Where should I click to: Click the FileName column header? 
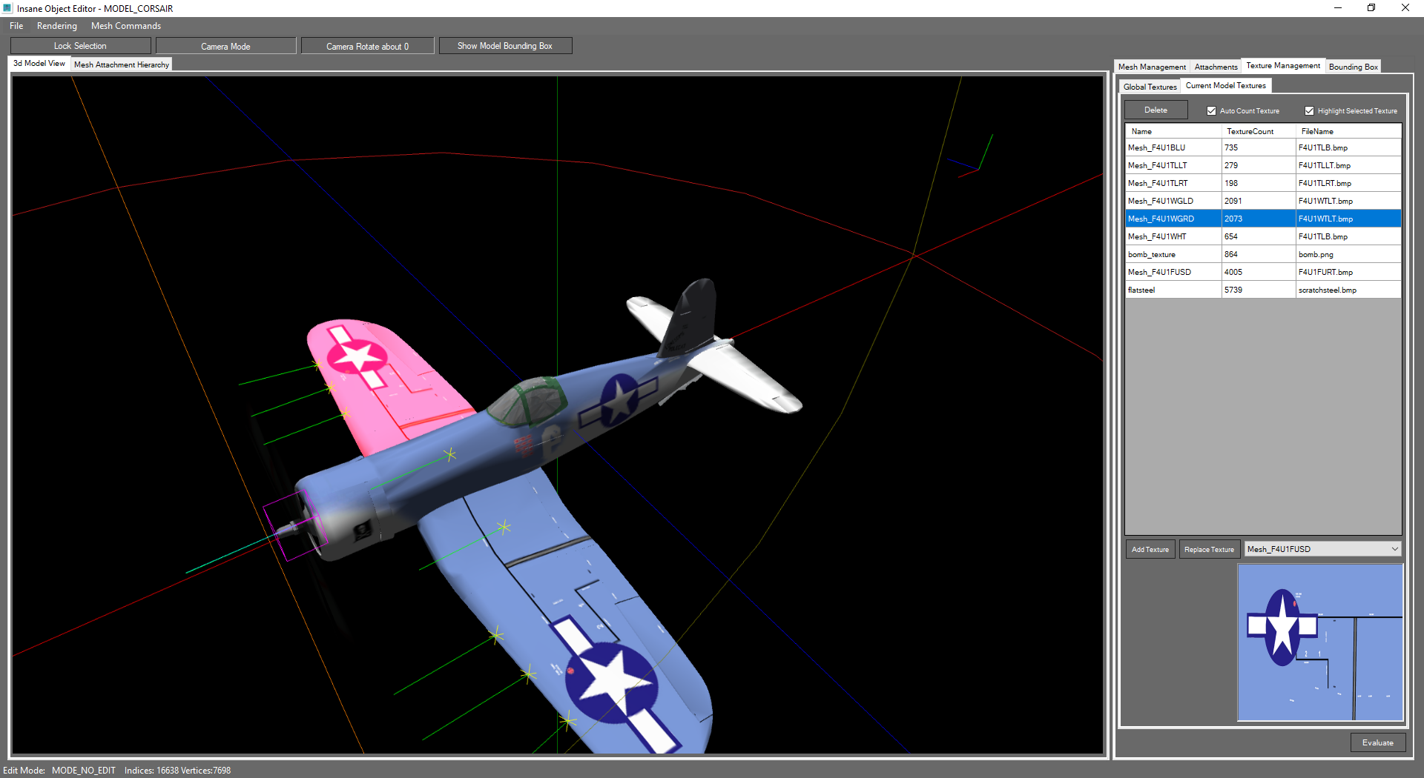coord(1348,131)
